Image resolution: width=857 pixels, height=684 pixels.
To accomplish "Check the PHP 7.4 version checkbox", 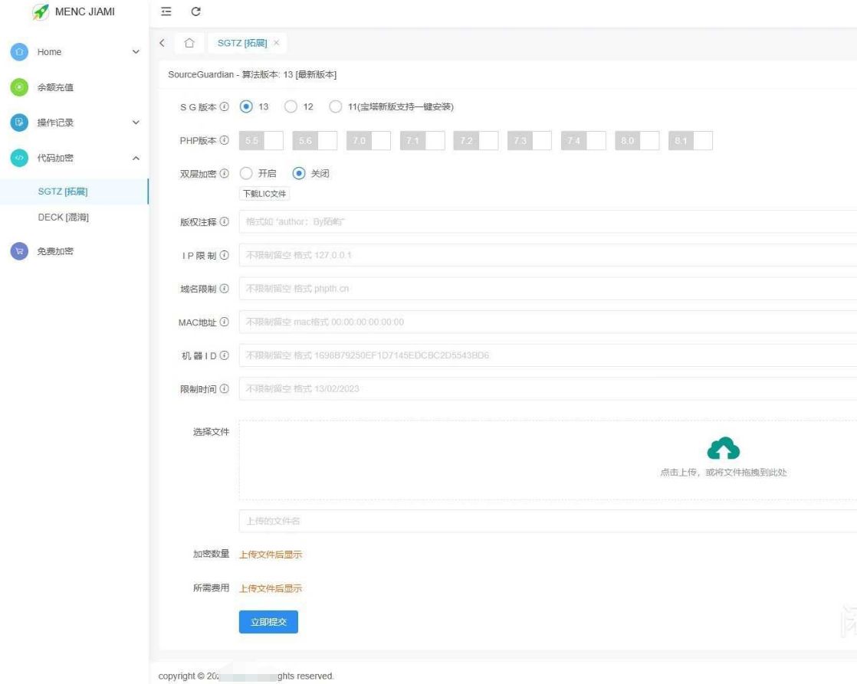I will click(x=592, y=140).
